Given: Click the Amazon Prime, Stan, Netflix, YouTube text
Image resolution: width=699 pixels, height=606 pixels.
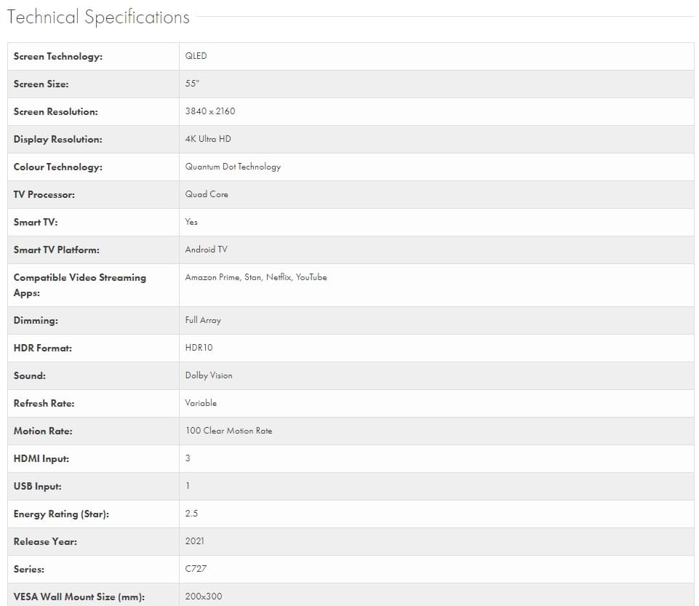Looking at the screenshot, I should coord(256,277).
